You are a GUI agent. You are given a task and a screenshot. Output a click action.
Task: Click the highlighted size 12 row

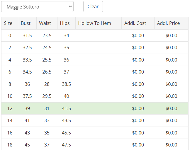pos(10,108)
